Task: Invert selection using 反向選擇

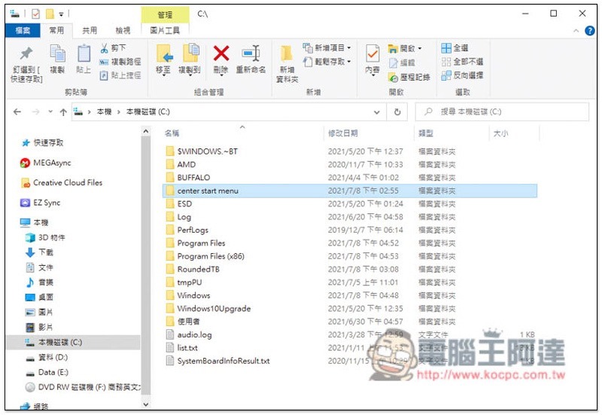Action: click(462, 75)
